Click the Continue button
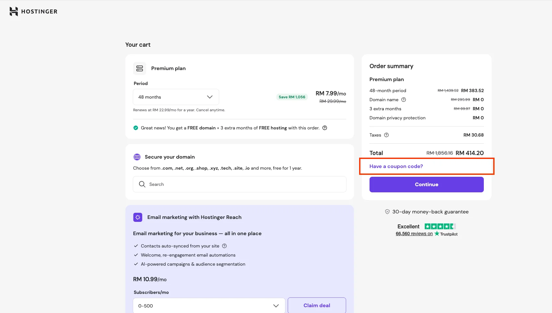552x313 pixels. pyautogui.click(x=427, y=185)
